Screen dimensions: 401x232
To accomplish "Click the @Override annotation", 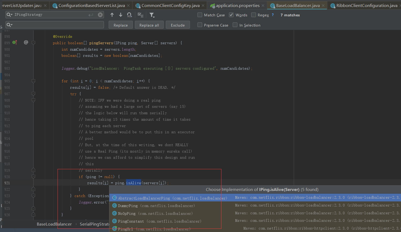I will [x=63, y=36].
